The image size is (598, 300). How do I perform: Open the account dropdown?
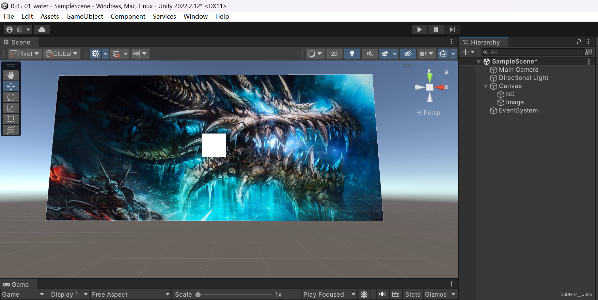coord(18,30)
